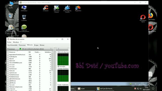The height and width of the screenshot is (91, 162).
Task: Open Fichier menu in Resource Monitor
Action: [9, 42]
